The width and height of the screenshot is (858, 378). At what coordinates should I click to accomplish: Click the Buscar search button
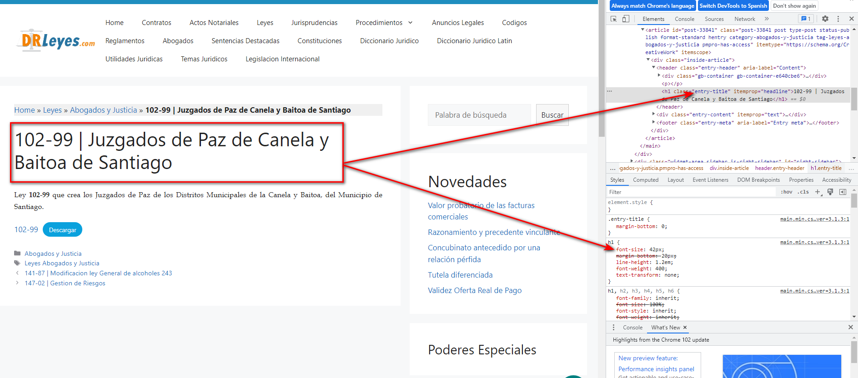[552, 115]
